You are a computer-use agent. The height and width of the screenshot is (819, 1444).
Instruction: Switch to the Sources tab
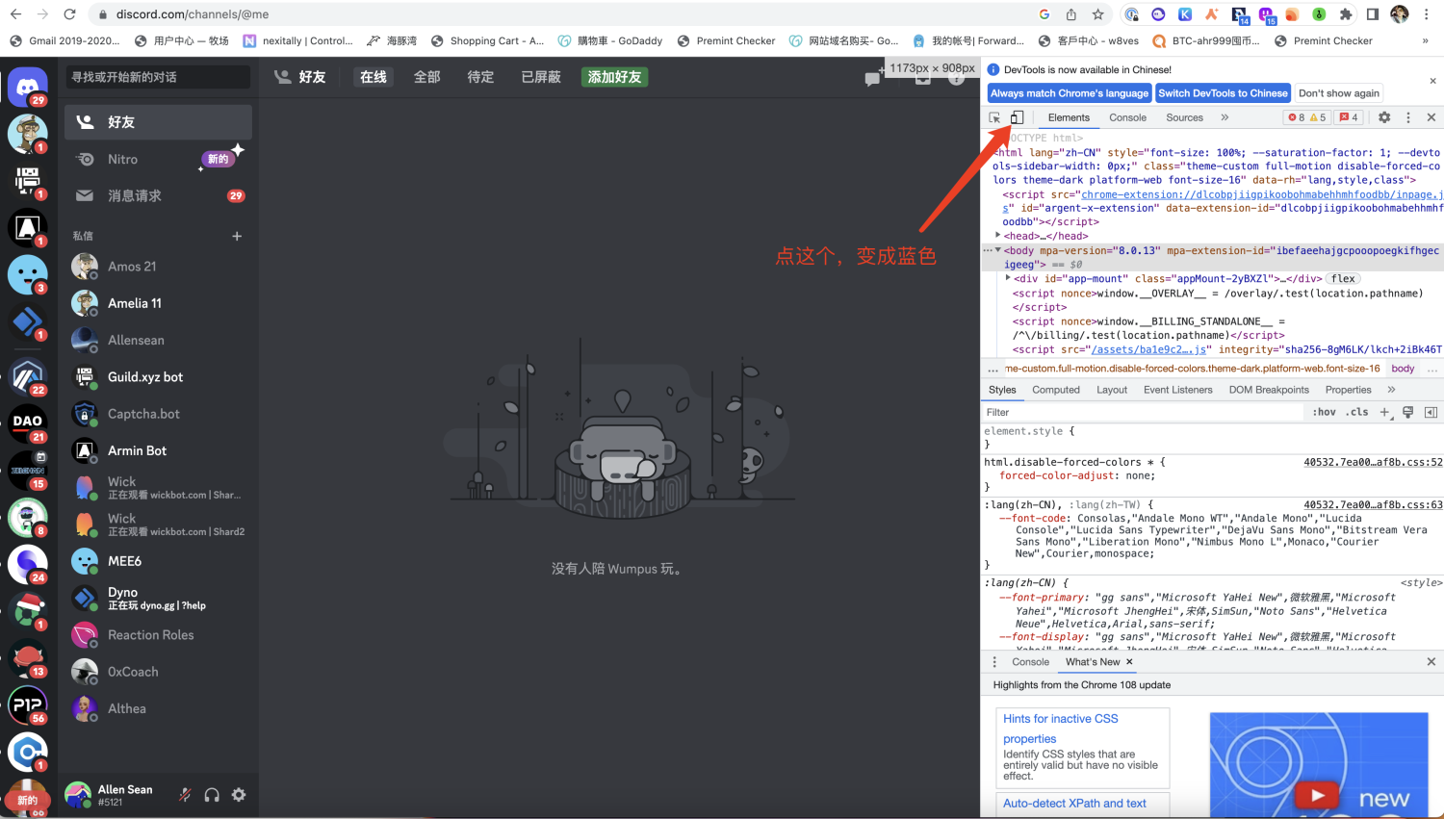tap(1184, 117)
